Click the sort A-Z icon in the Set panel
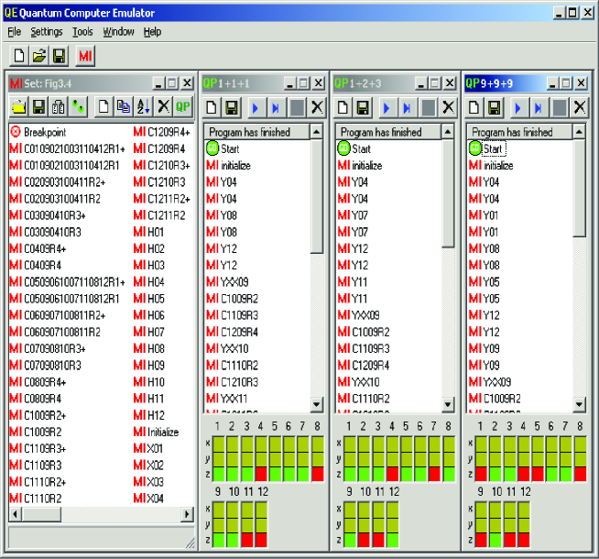Image resolution: width=599 pixels, height=559 pixels. point(142,106)
